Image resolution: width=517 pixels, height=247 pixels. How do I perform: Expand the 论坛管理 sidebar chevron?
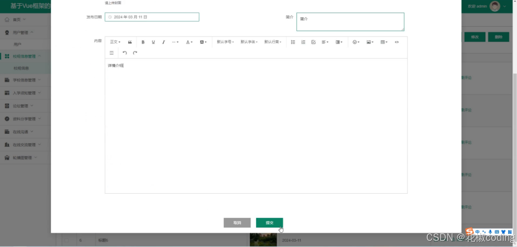tap(32, 106)
